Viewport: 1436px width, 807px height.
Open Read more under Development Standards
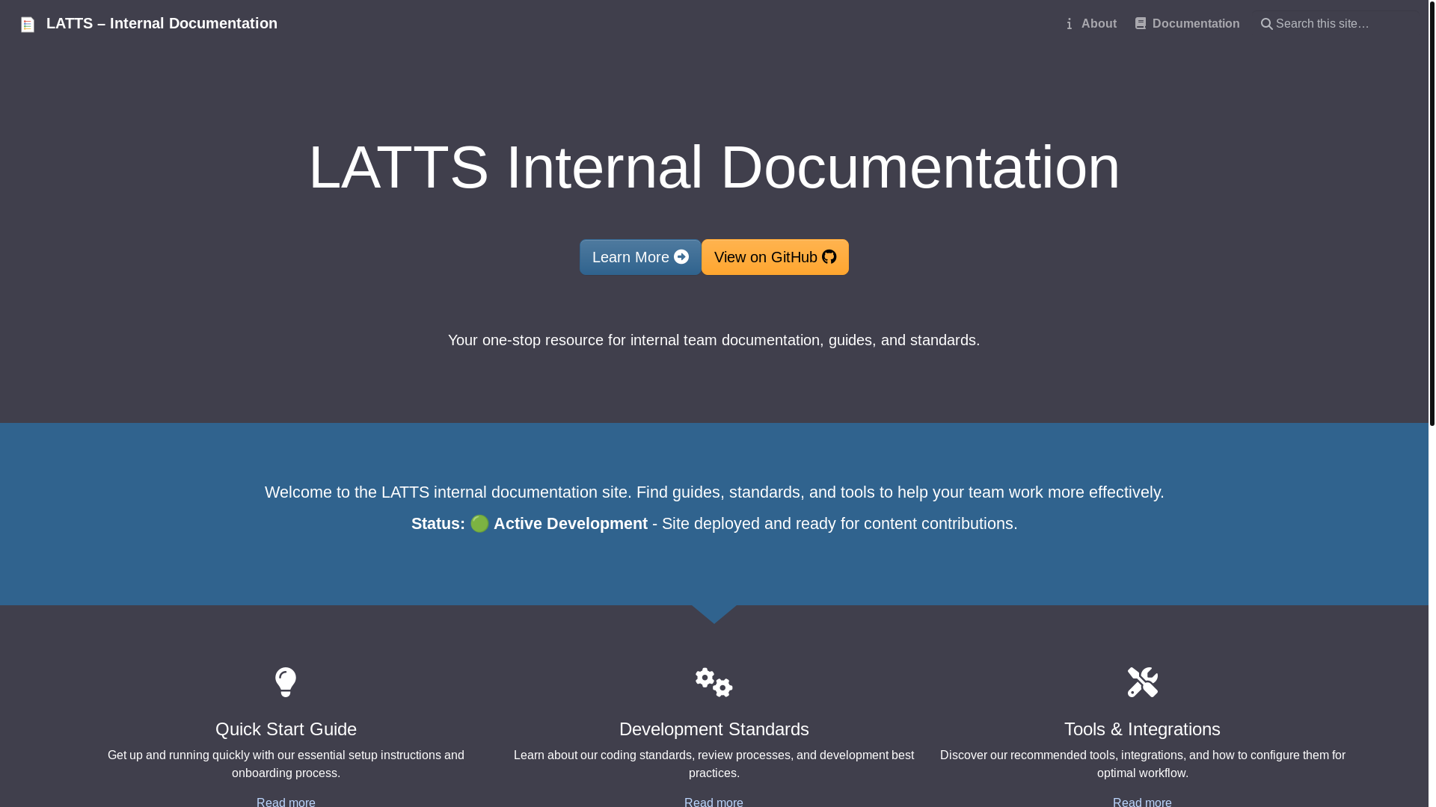coord(714,801)
